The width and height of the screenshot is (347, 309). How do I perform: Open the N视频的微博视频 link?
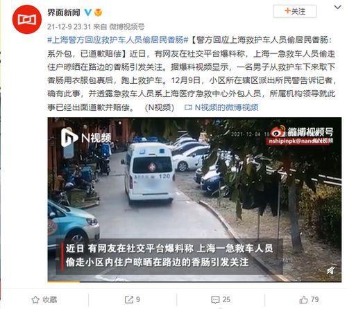click(x=227, y=107)
